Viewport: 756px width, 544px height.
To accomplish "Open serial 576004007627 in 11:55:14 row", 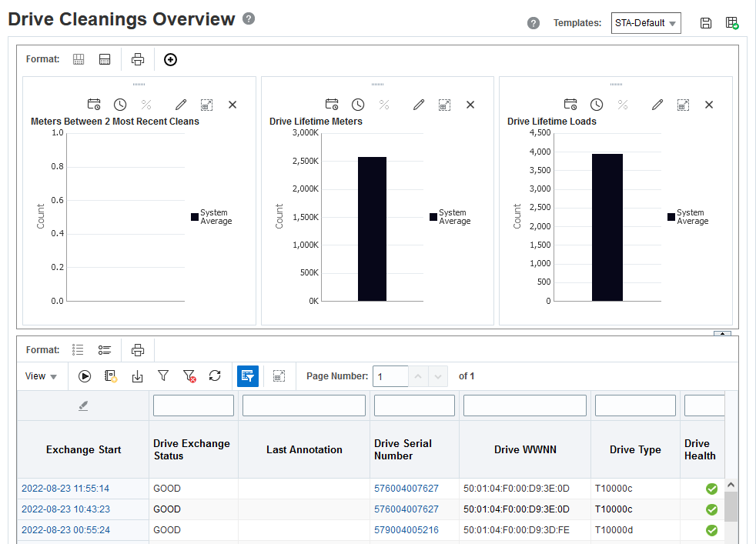I will point(406,489).
